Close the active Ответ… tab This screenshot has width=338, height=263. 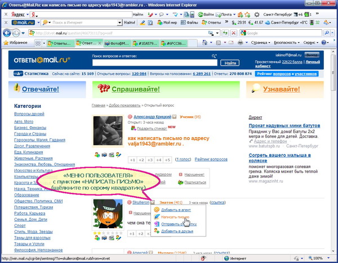tap(100, 43)
